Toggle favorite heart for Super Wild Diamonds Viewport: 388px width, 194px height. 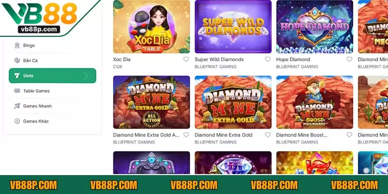pos(268,59)
